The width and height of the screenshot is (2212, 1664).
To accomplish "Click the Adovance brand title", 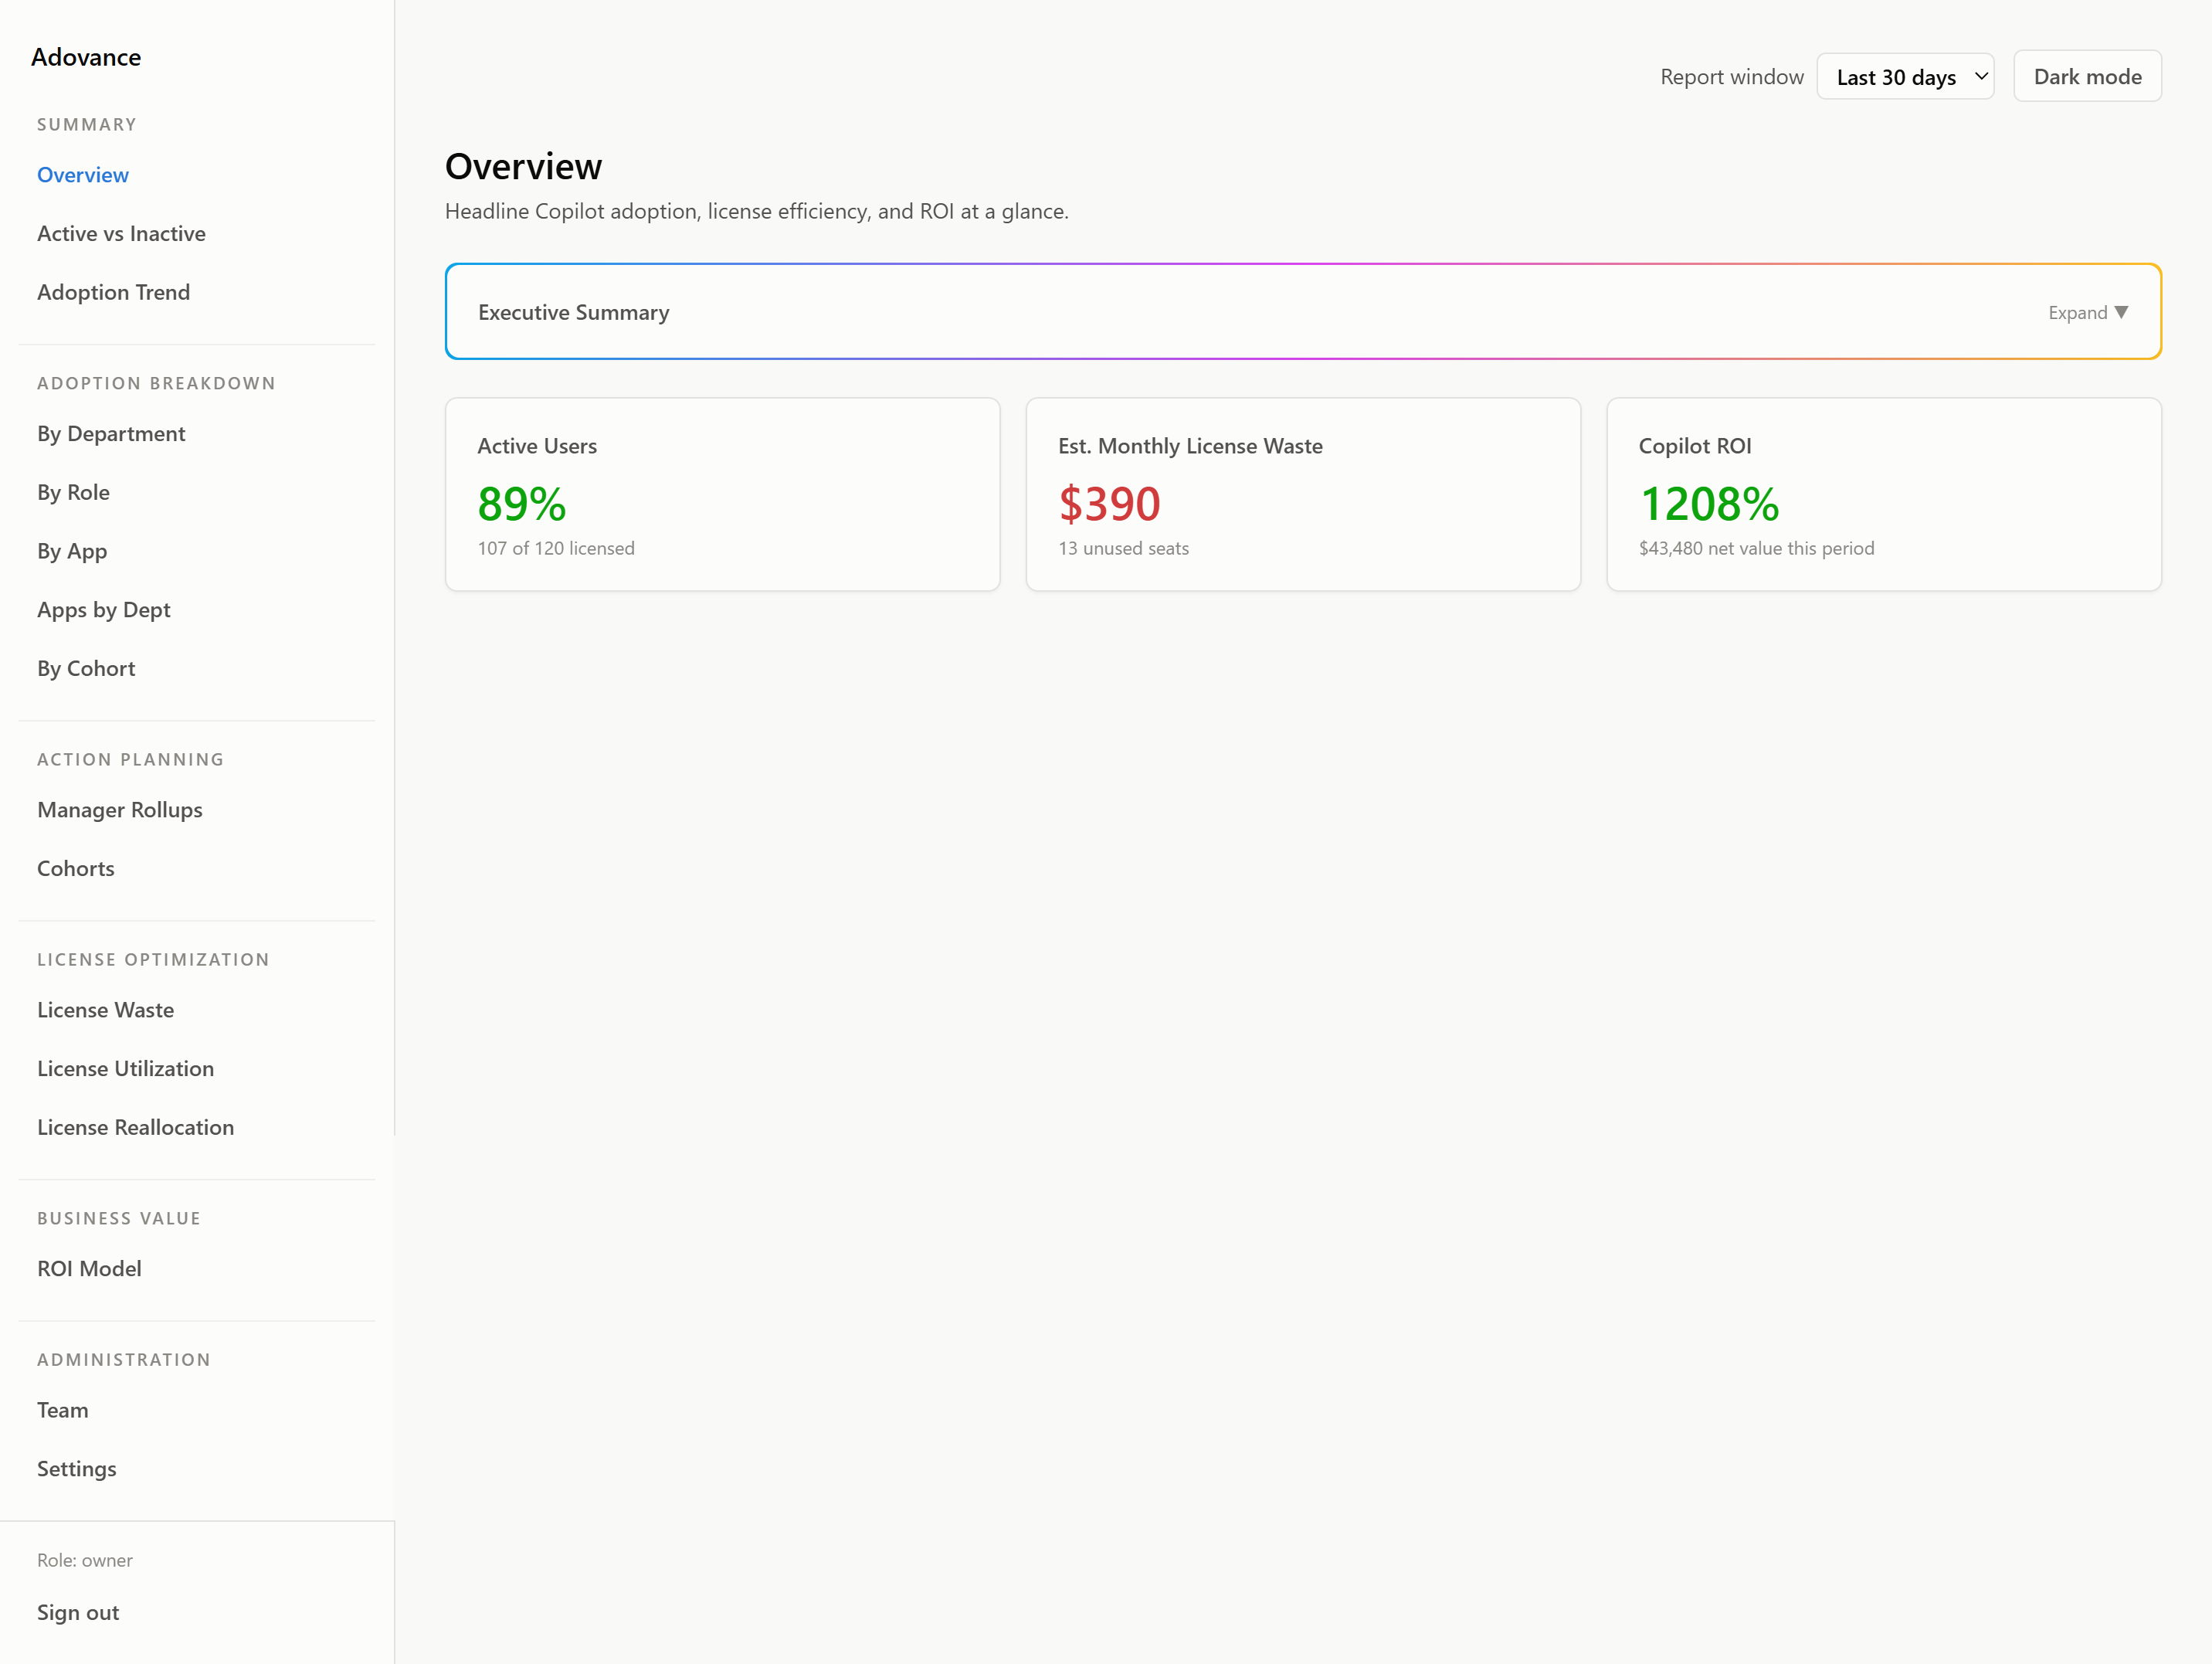I will pos(86,57).
